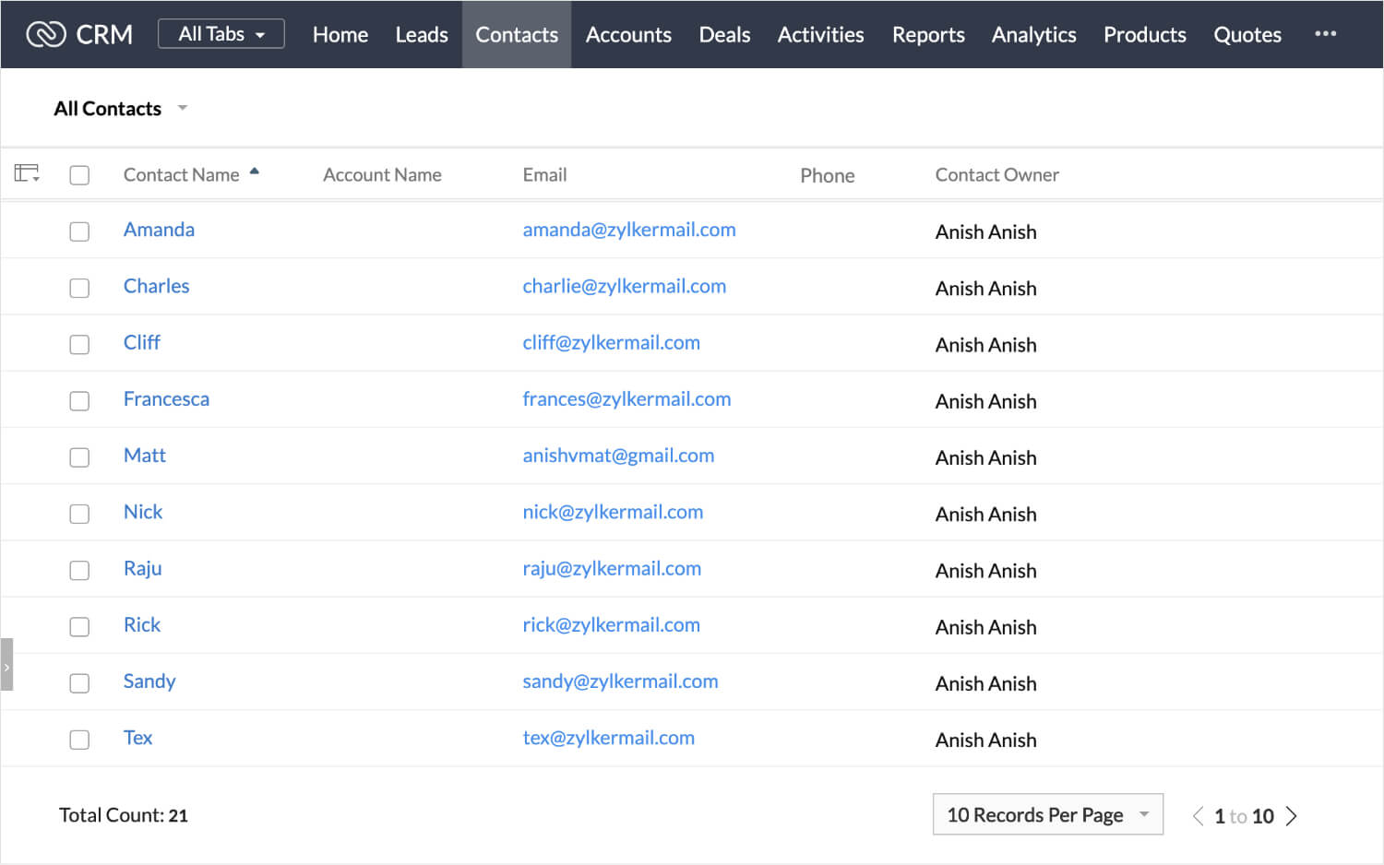
Task: Go to next page of contacts
Action: click(1292, 816)
